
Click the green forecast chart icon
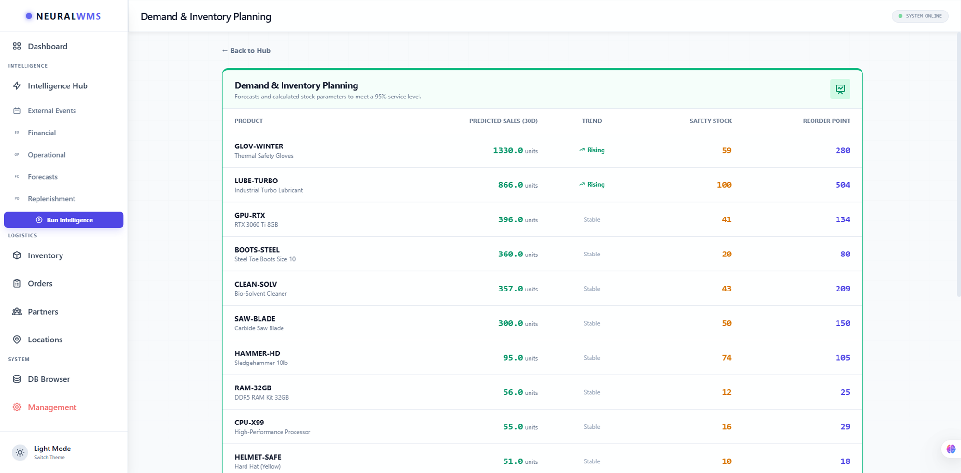pos(840,89)
